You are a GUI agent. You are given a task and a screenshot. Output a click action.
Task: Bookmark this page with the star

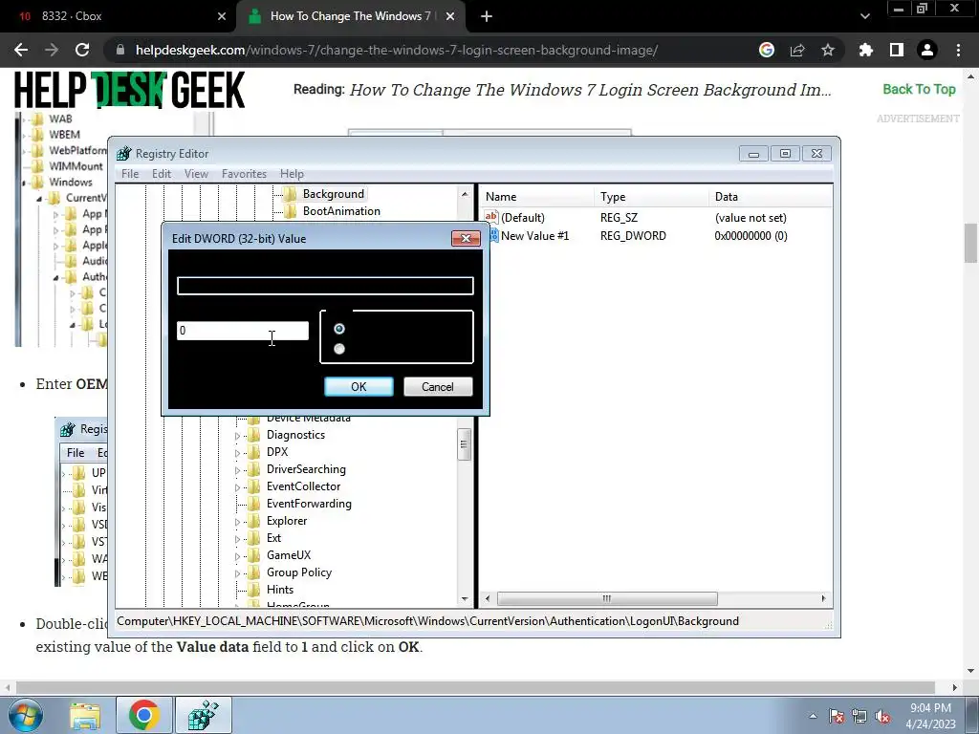pos(828,50)
